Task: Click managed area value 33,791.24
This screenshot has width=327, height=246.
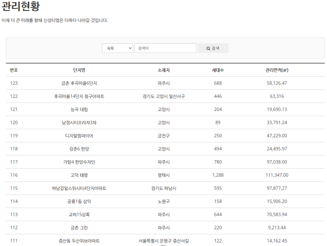Action: coord(277,122)
